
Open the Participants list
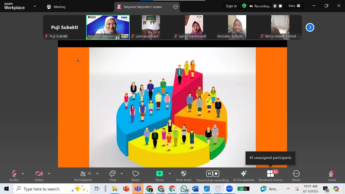pos(83,176)
